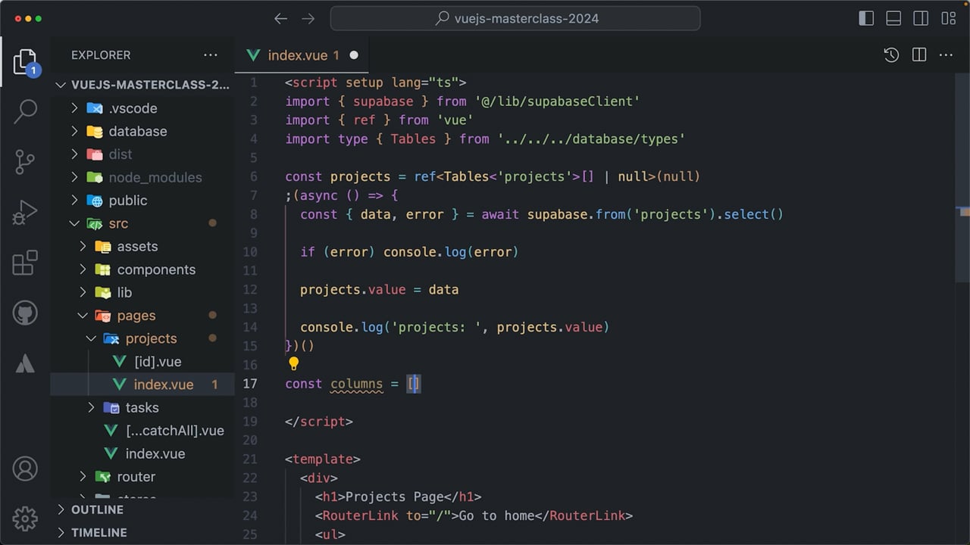The image size is (970, 545).
Task: Expand the database folder
Action: click(142, 131)
